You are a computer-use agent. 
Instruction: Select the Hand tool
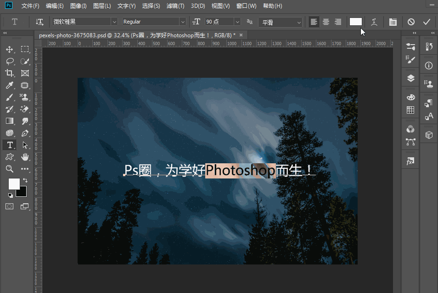pos(25,157)
